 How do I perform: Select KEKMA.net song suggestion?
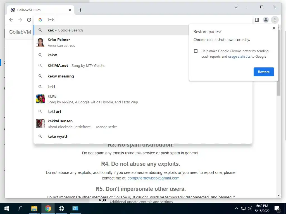111,65
